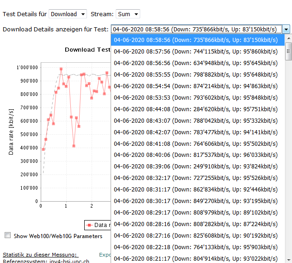Open the Stream 'Sum' dropdown
292x263 pixels.
click(x=128, y=14)
